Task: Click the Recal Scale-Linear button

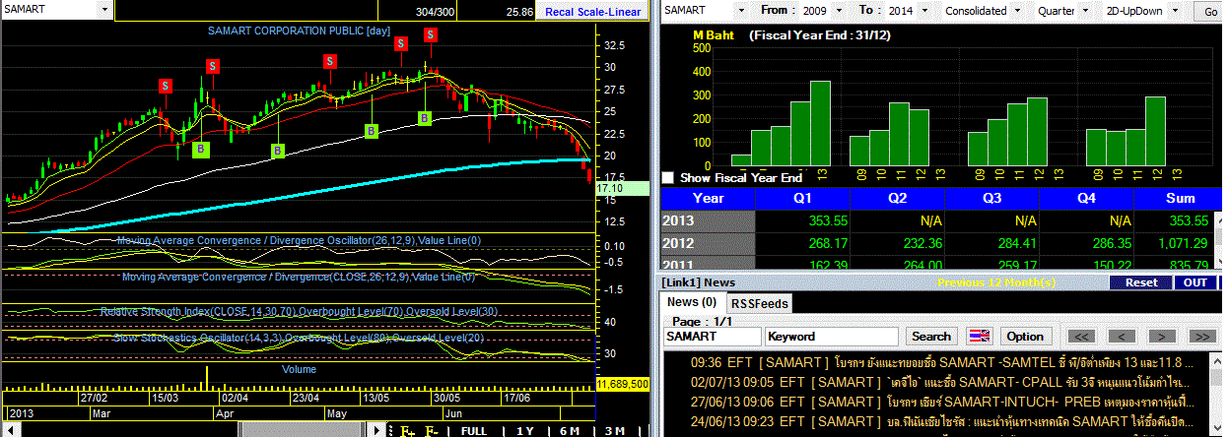Action: 594,12
